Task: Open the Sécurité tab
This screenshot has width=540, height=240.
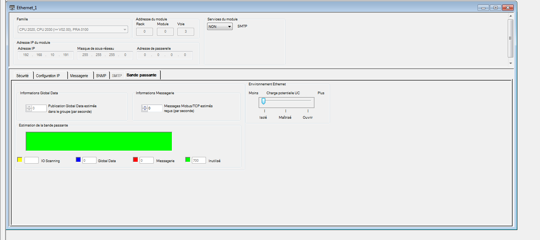Action: (23, 76)
